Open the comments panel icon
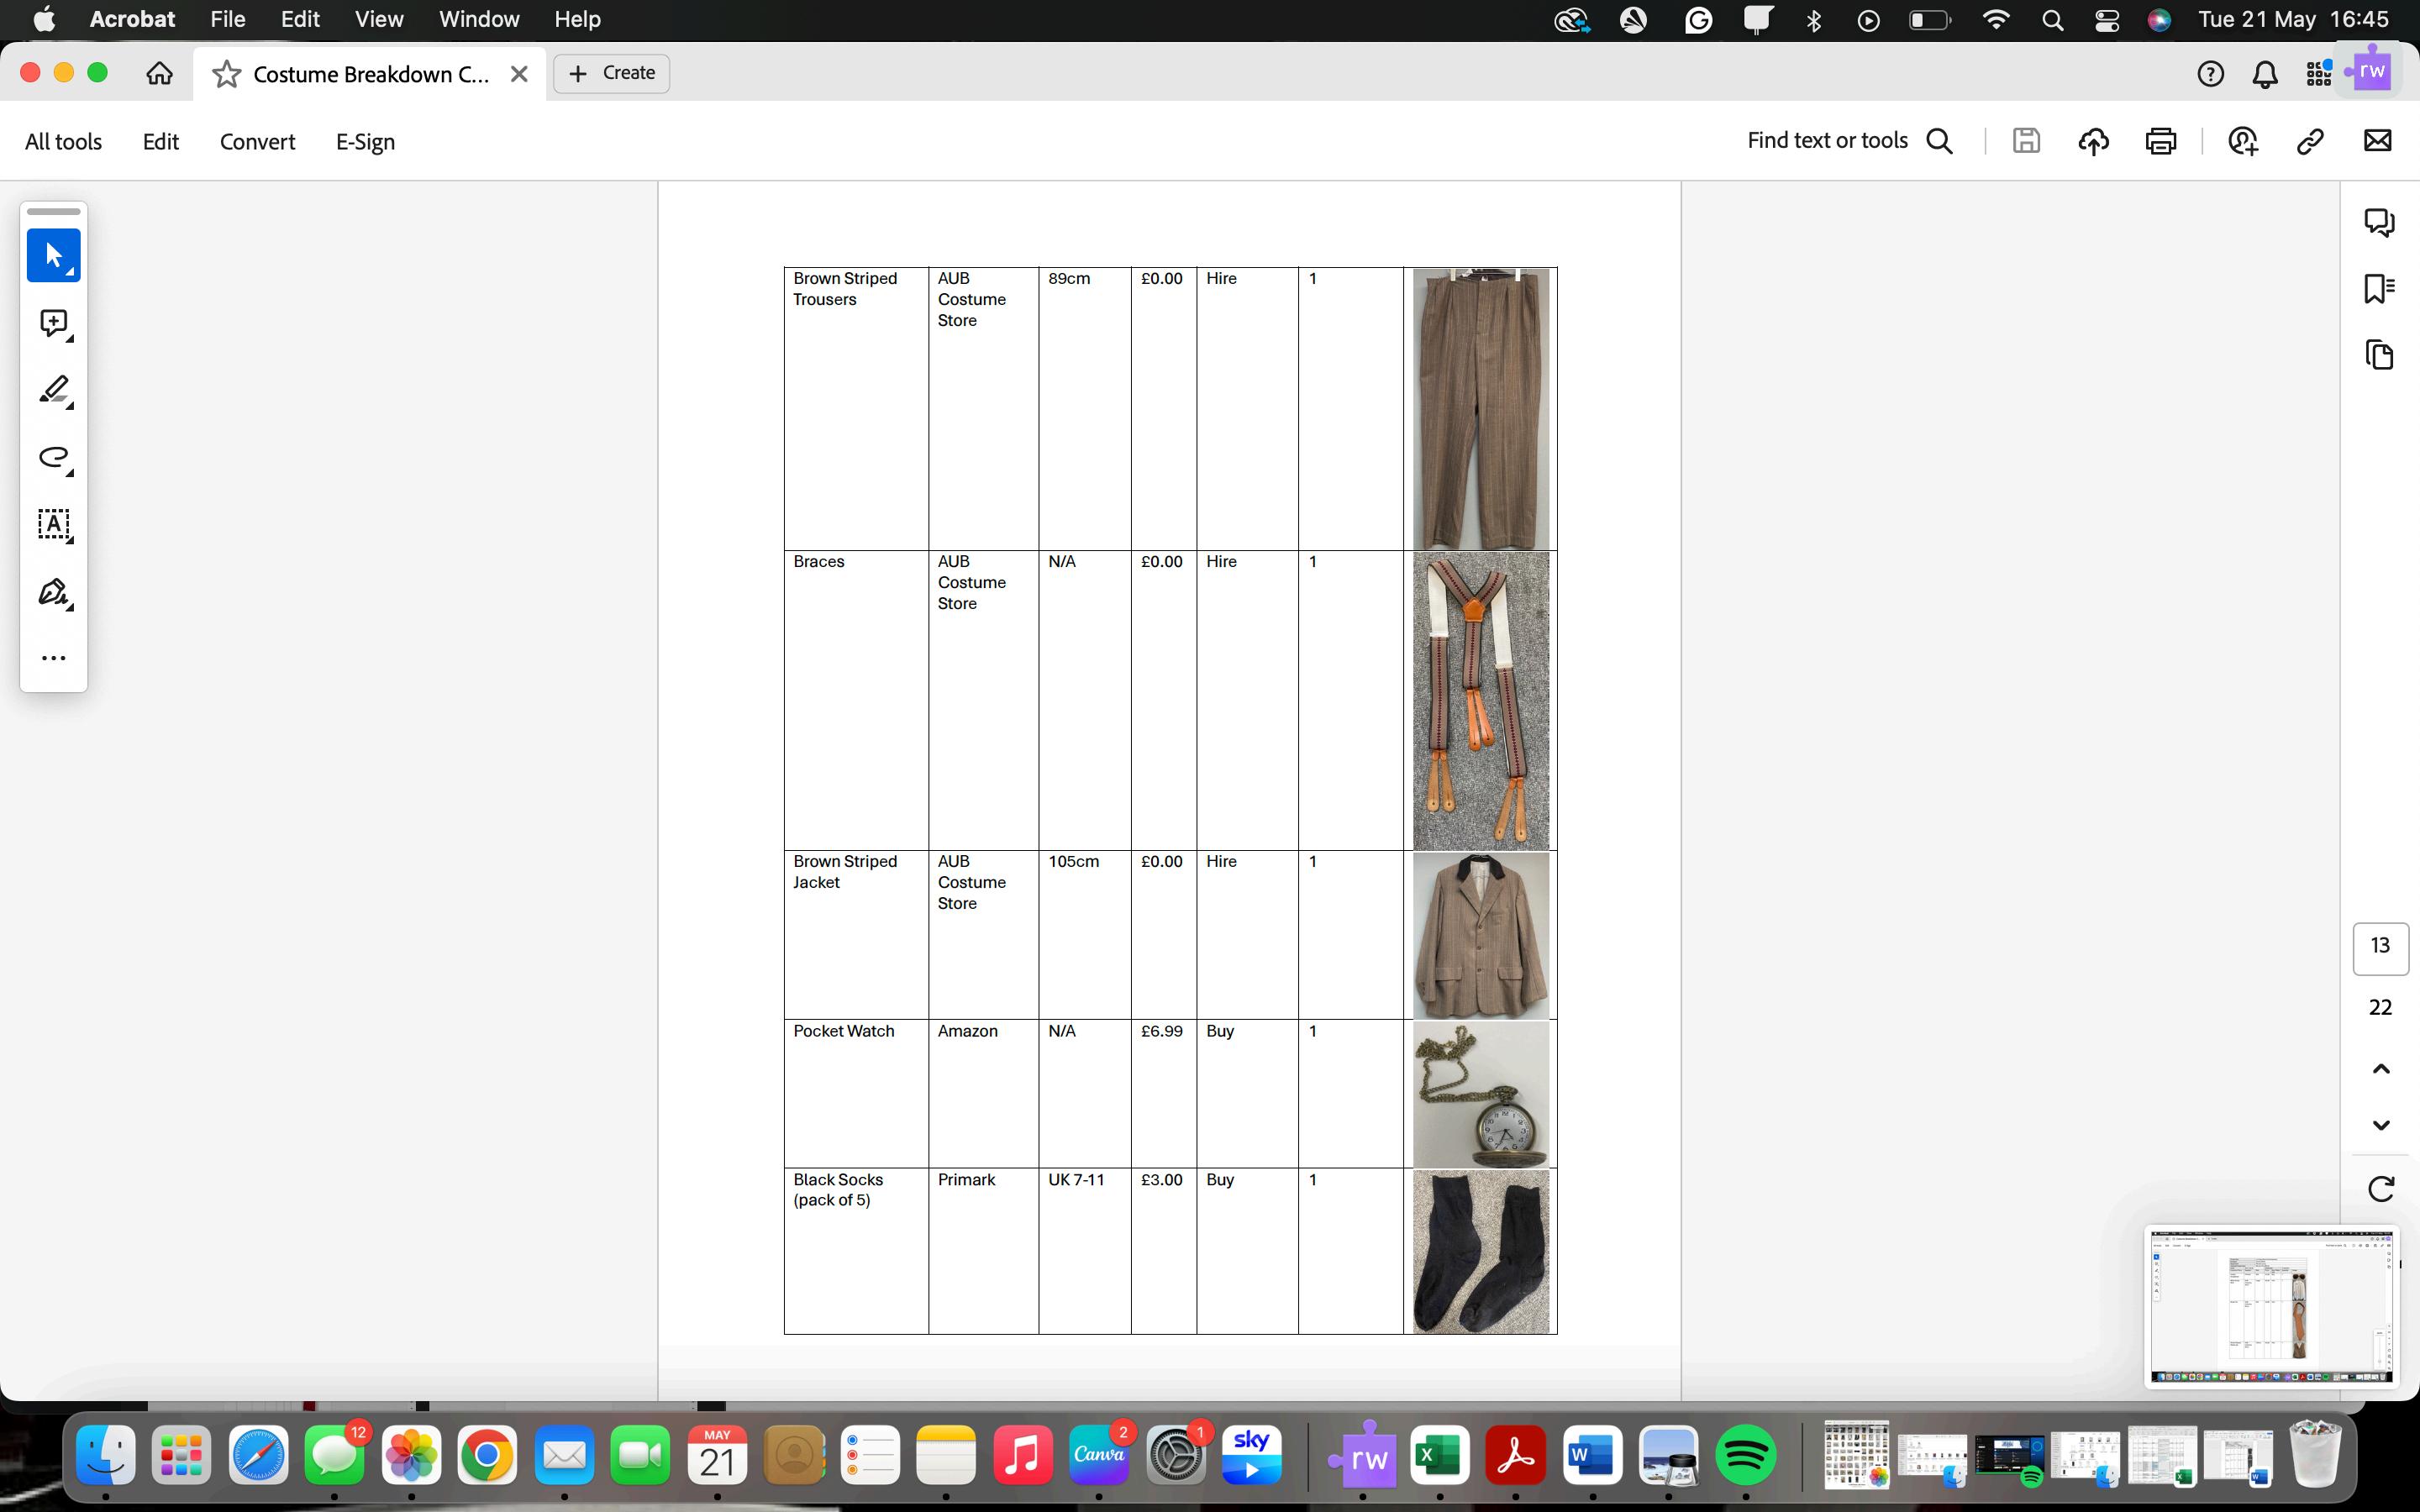This screenshot has height=1512, width=2420. [x=2379, y=221]
